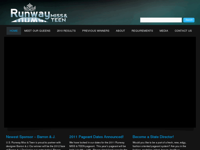Go to CONTACT US
The width and height of the screenshot is (200, 150).
[183, 31]
